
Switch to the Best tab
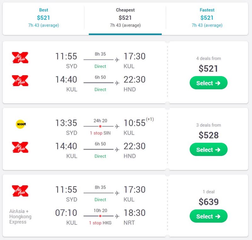pyautogui.click(x=43, y=17)
